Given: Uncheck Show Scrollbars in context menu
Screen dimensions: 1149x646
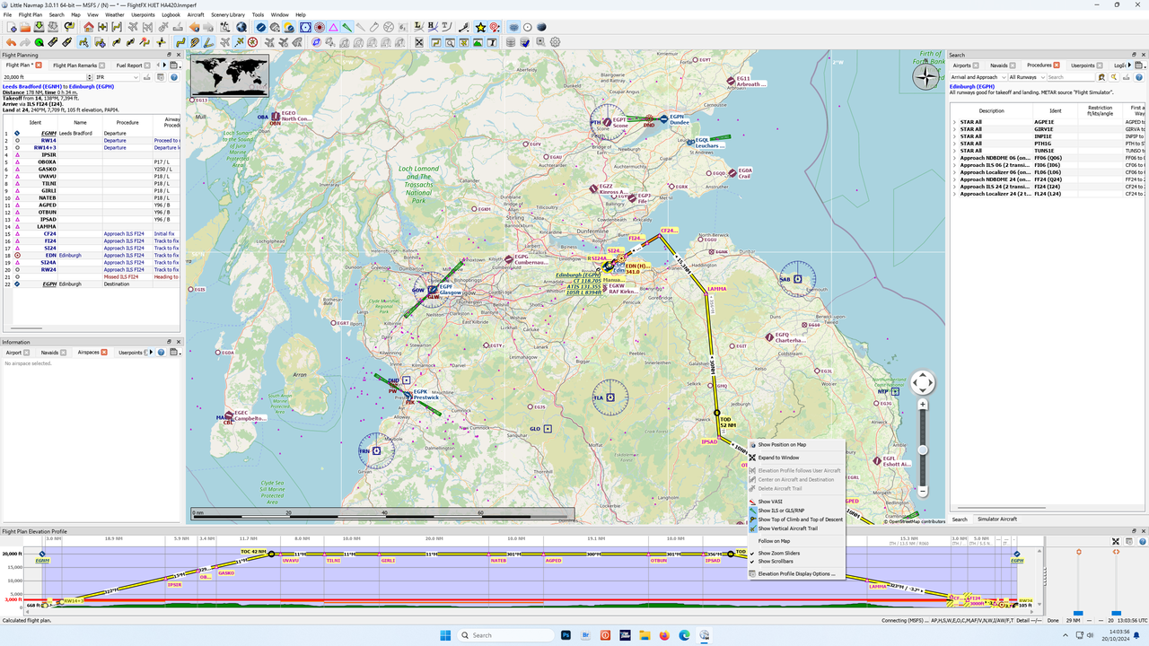Looking at the screenshot, I should point(776,562).
